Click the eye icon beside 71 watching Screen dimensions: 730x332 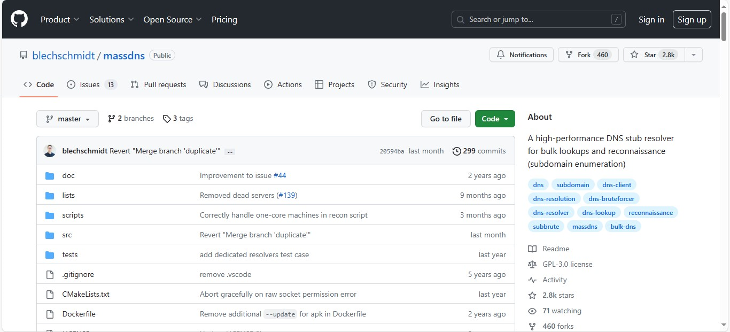(x=532, y=311)
